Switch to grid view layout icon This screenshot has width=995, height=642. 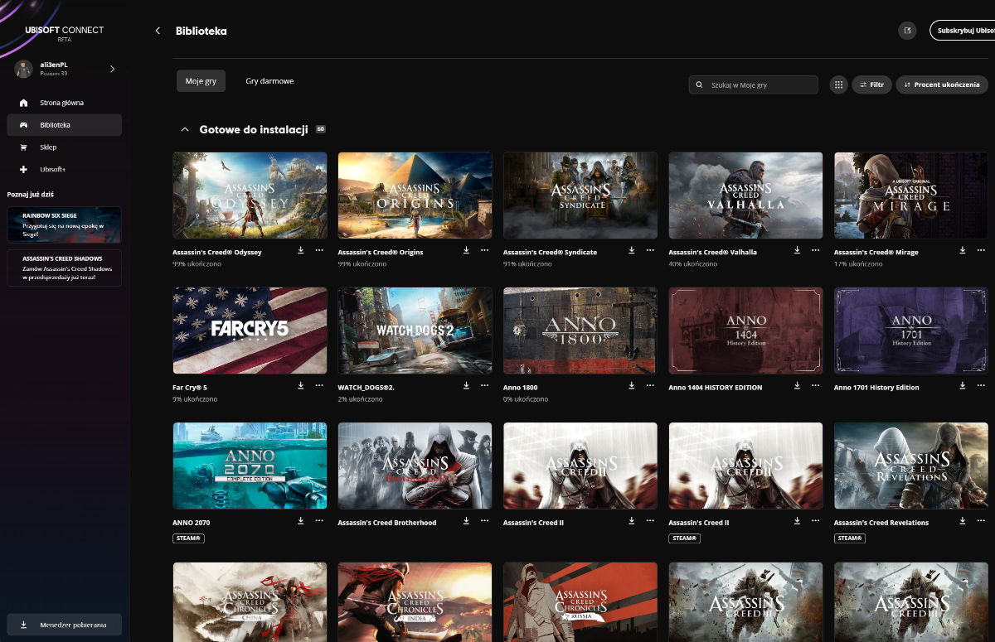[x=838, y=84]
